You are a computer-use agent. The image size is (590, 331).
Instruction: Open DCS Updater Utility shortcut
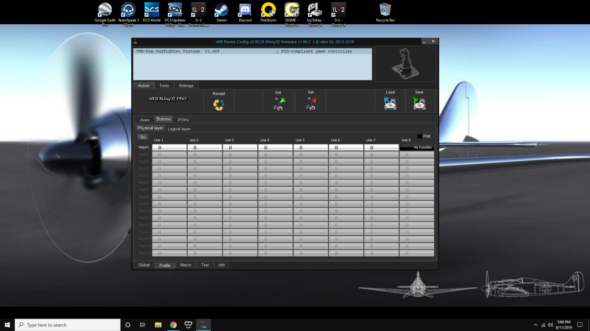(175, 14)
